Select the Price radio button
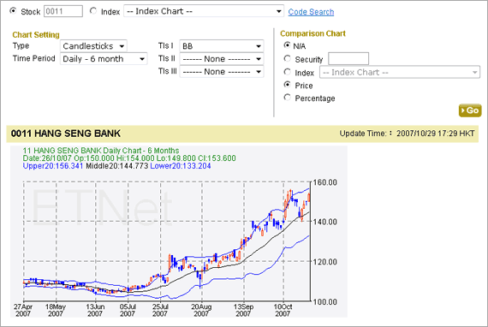The image size is (488, 327). pos(287,85)
